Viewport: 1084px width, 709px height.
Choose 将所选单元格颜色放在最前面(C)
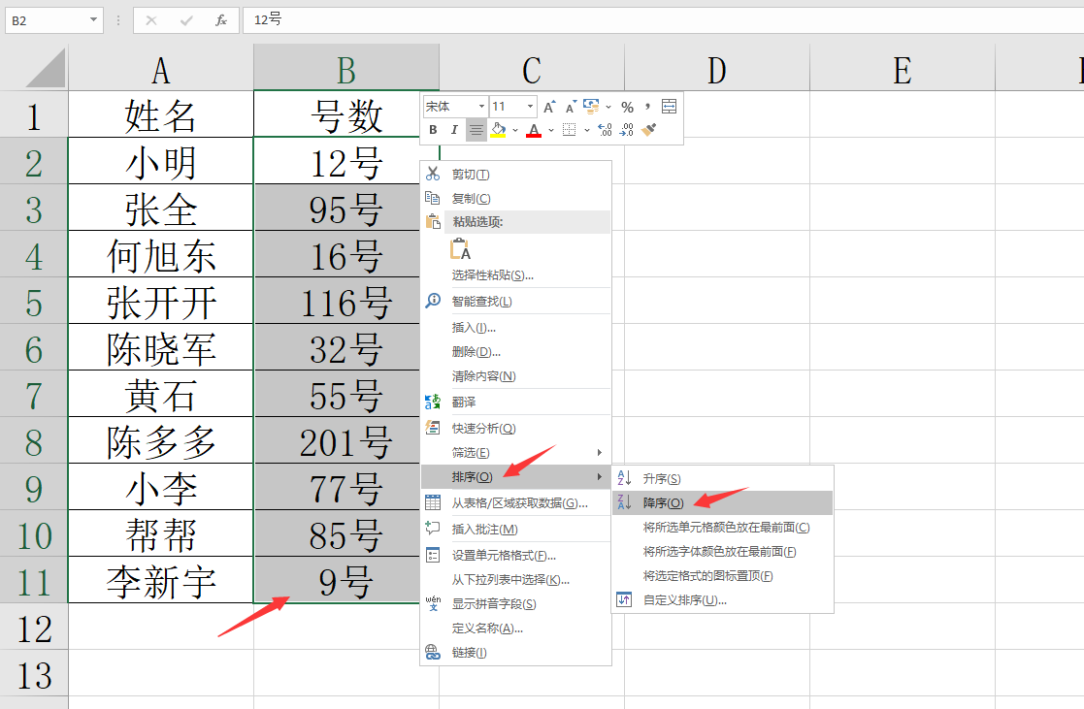[722, 528]
